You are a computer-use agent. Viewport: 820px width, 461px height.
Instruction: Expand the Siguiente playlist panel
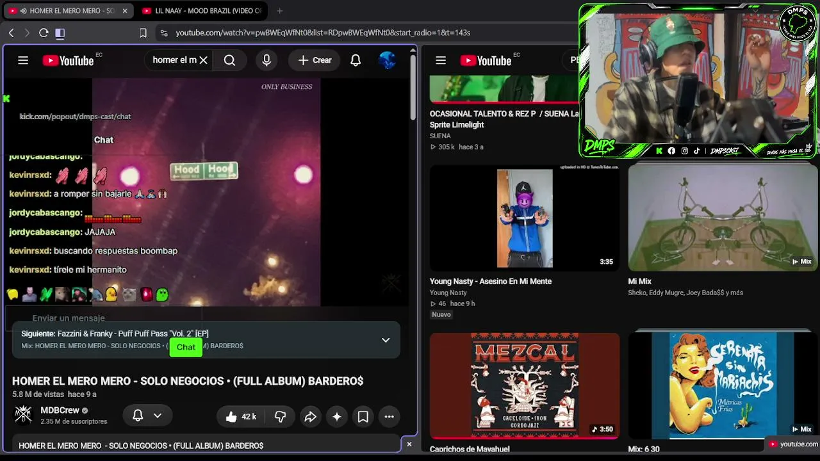[x=386, y=340]
